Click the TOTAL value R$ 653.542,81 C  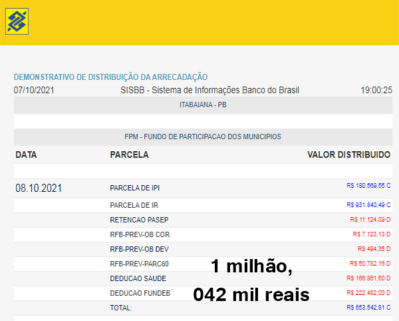[x=368, y=308]
